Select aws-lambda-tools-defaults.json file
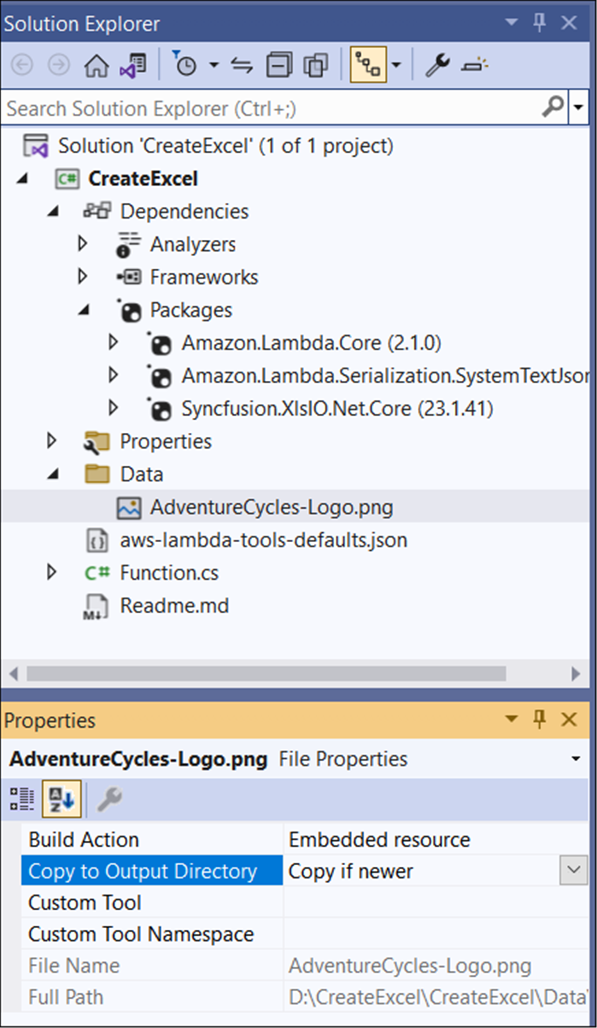 264,540
